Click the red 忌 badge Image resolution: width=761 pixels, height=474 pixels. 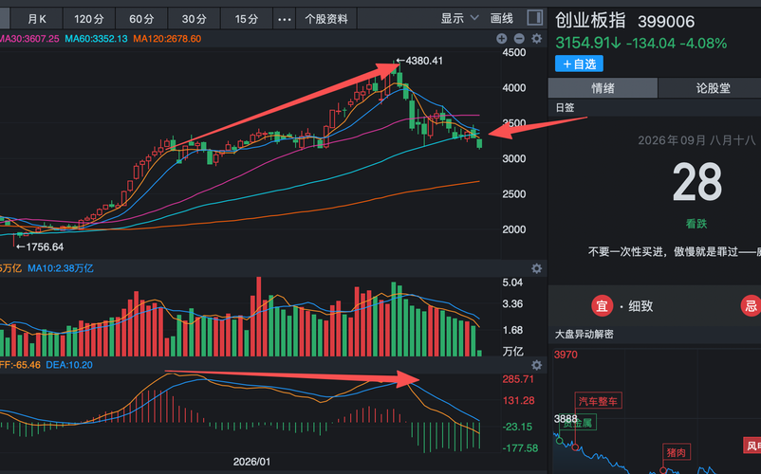coord(752,306)
